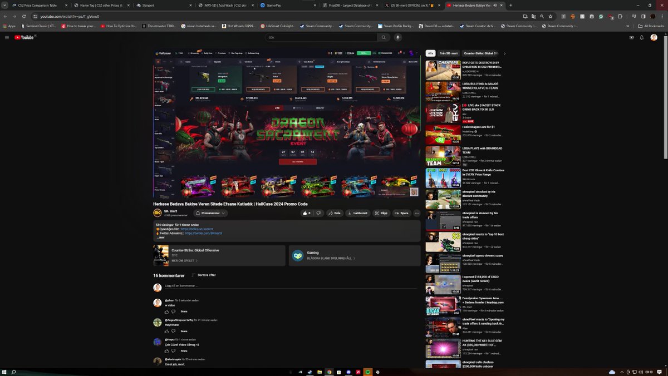668x376 pixels.
Task: Save video with Spara button
Action: click(x=401, y=213)
